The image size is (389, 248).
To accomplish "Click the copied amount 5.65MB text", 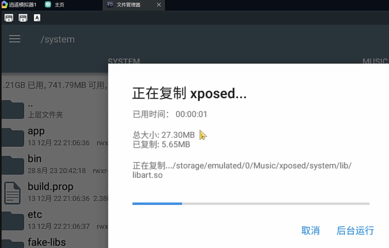I will (x=162, y=144).
